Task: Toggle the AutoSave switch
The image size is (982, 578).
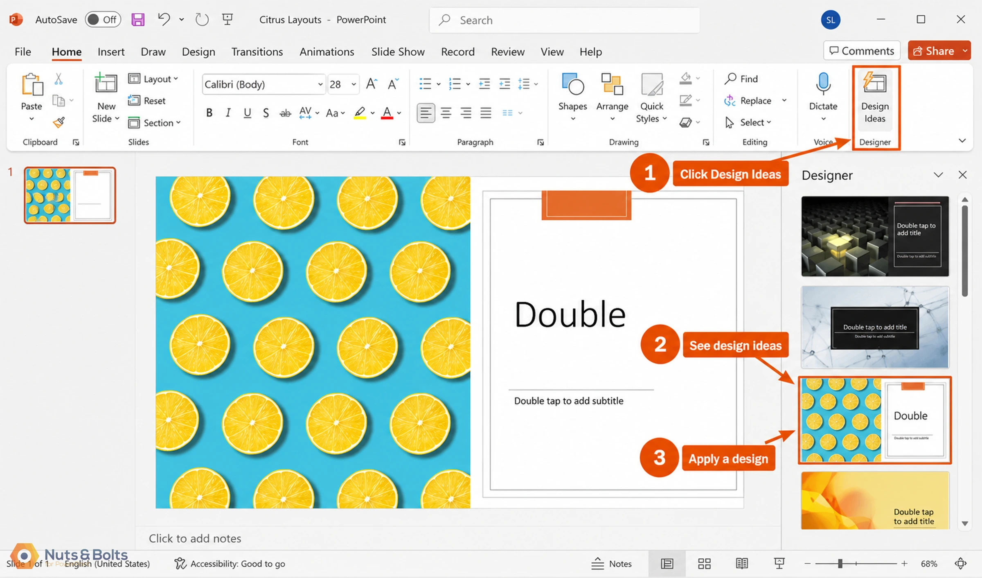Action: click(103, 19)
